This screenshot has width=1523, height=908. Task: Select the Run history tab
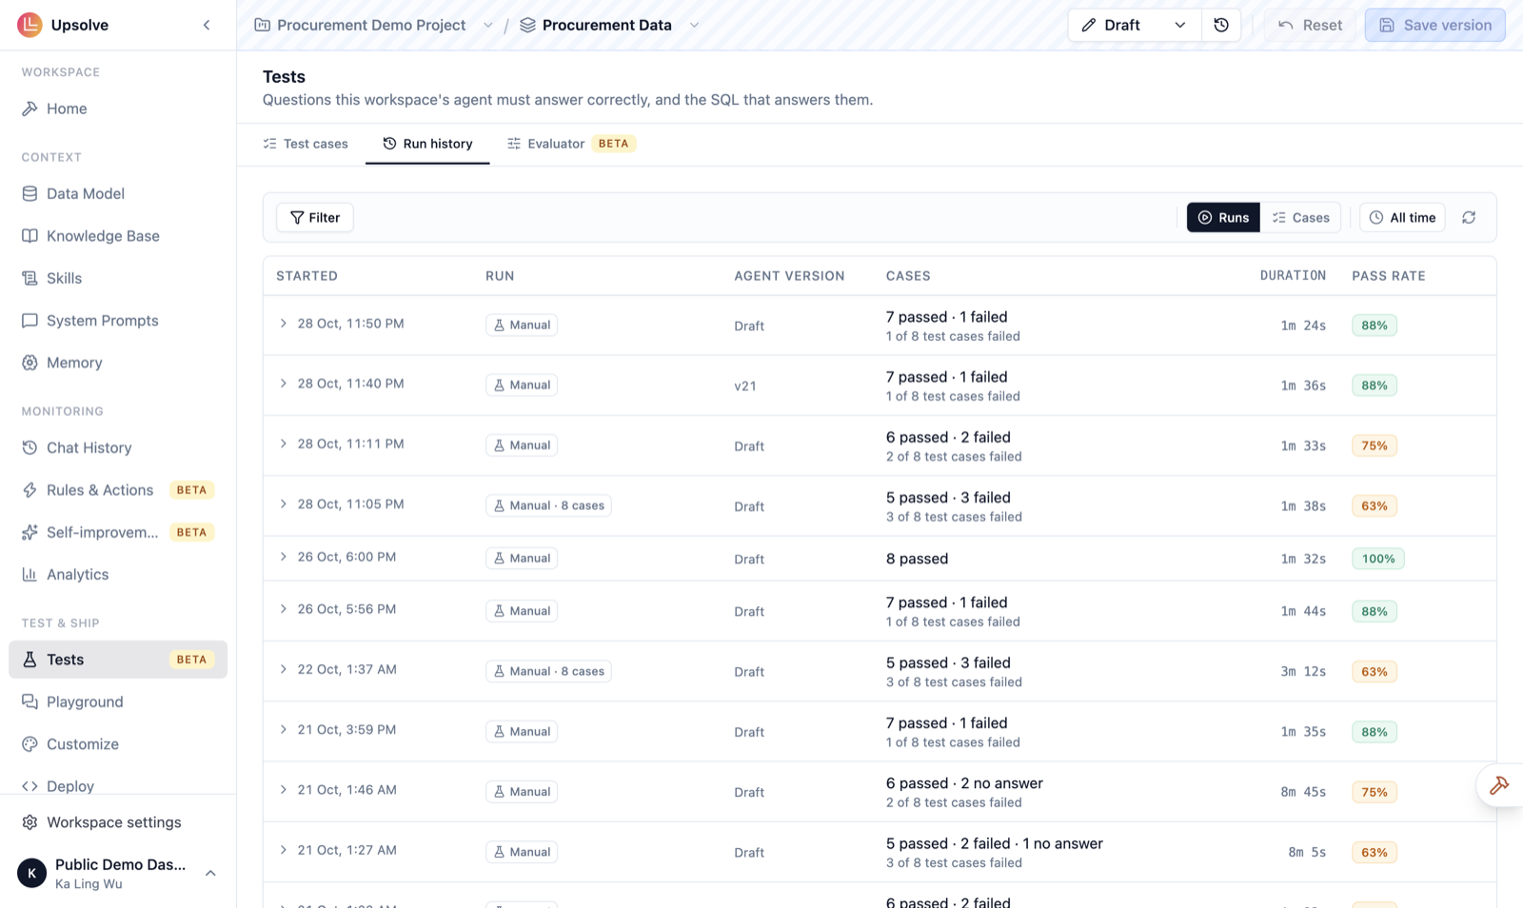(x=427, y=144)
